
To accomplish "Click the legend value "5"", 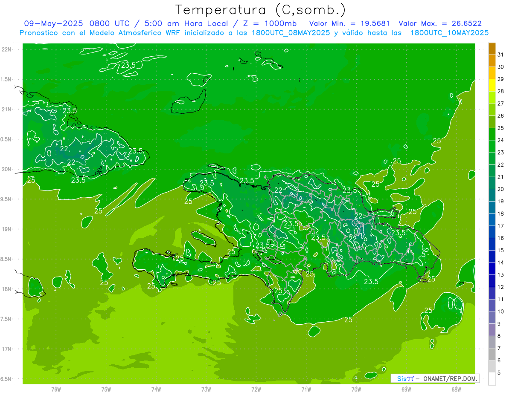I will click(x=499, y=372).
